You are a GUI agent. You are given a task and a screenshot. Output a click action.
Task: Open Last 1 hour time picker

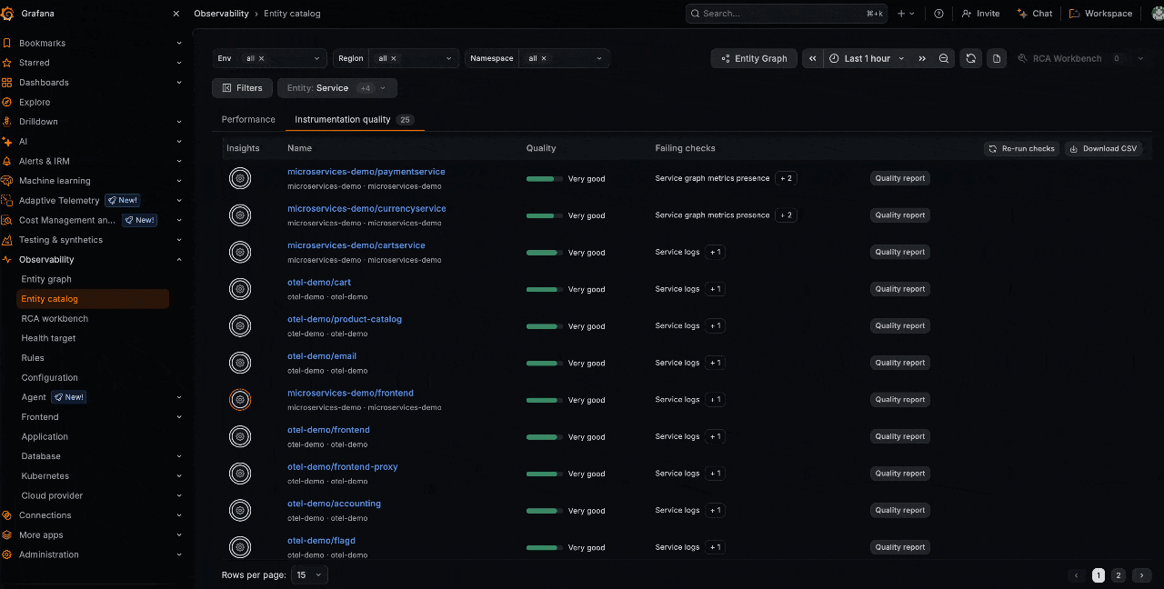[868, 58]
